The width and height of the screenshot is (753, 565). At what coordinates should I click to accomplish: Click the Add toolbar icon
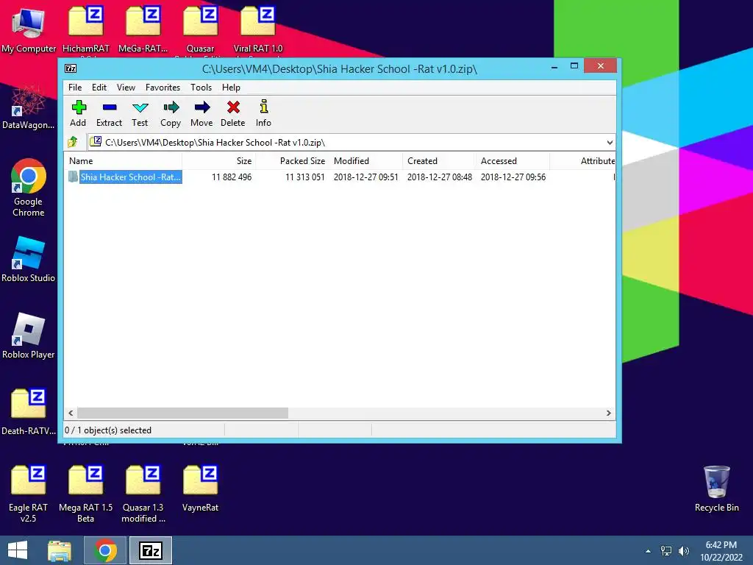point(78,113)
